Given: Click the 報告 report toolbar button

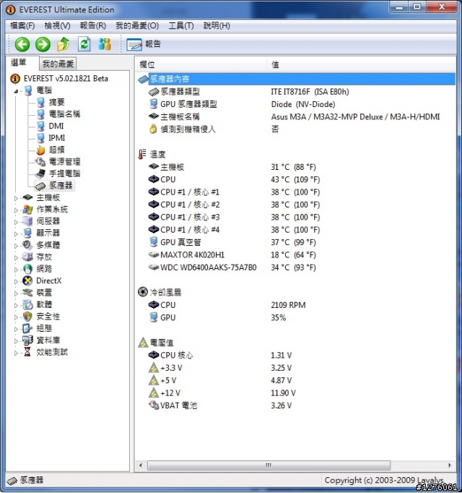Looking at the screenshot, I should (144, 44).
